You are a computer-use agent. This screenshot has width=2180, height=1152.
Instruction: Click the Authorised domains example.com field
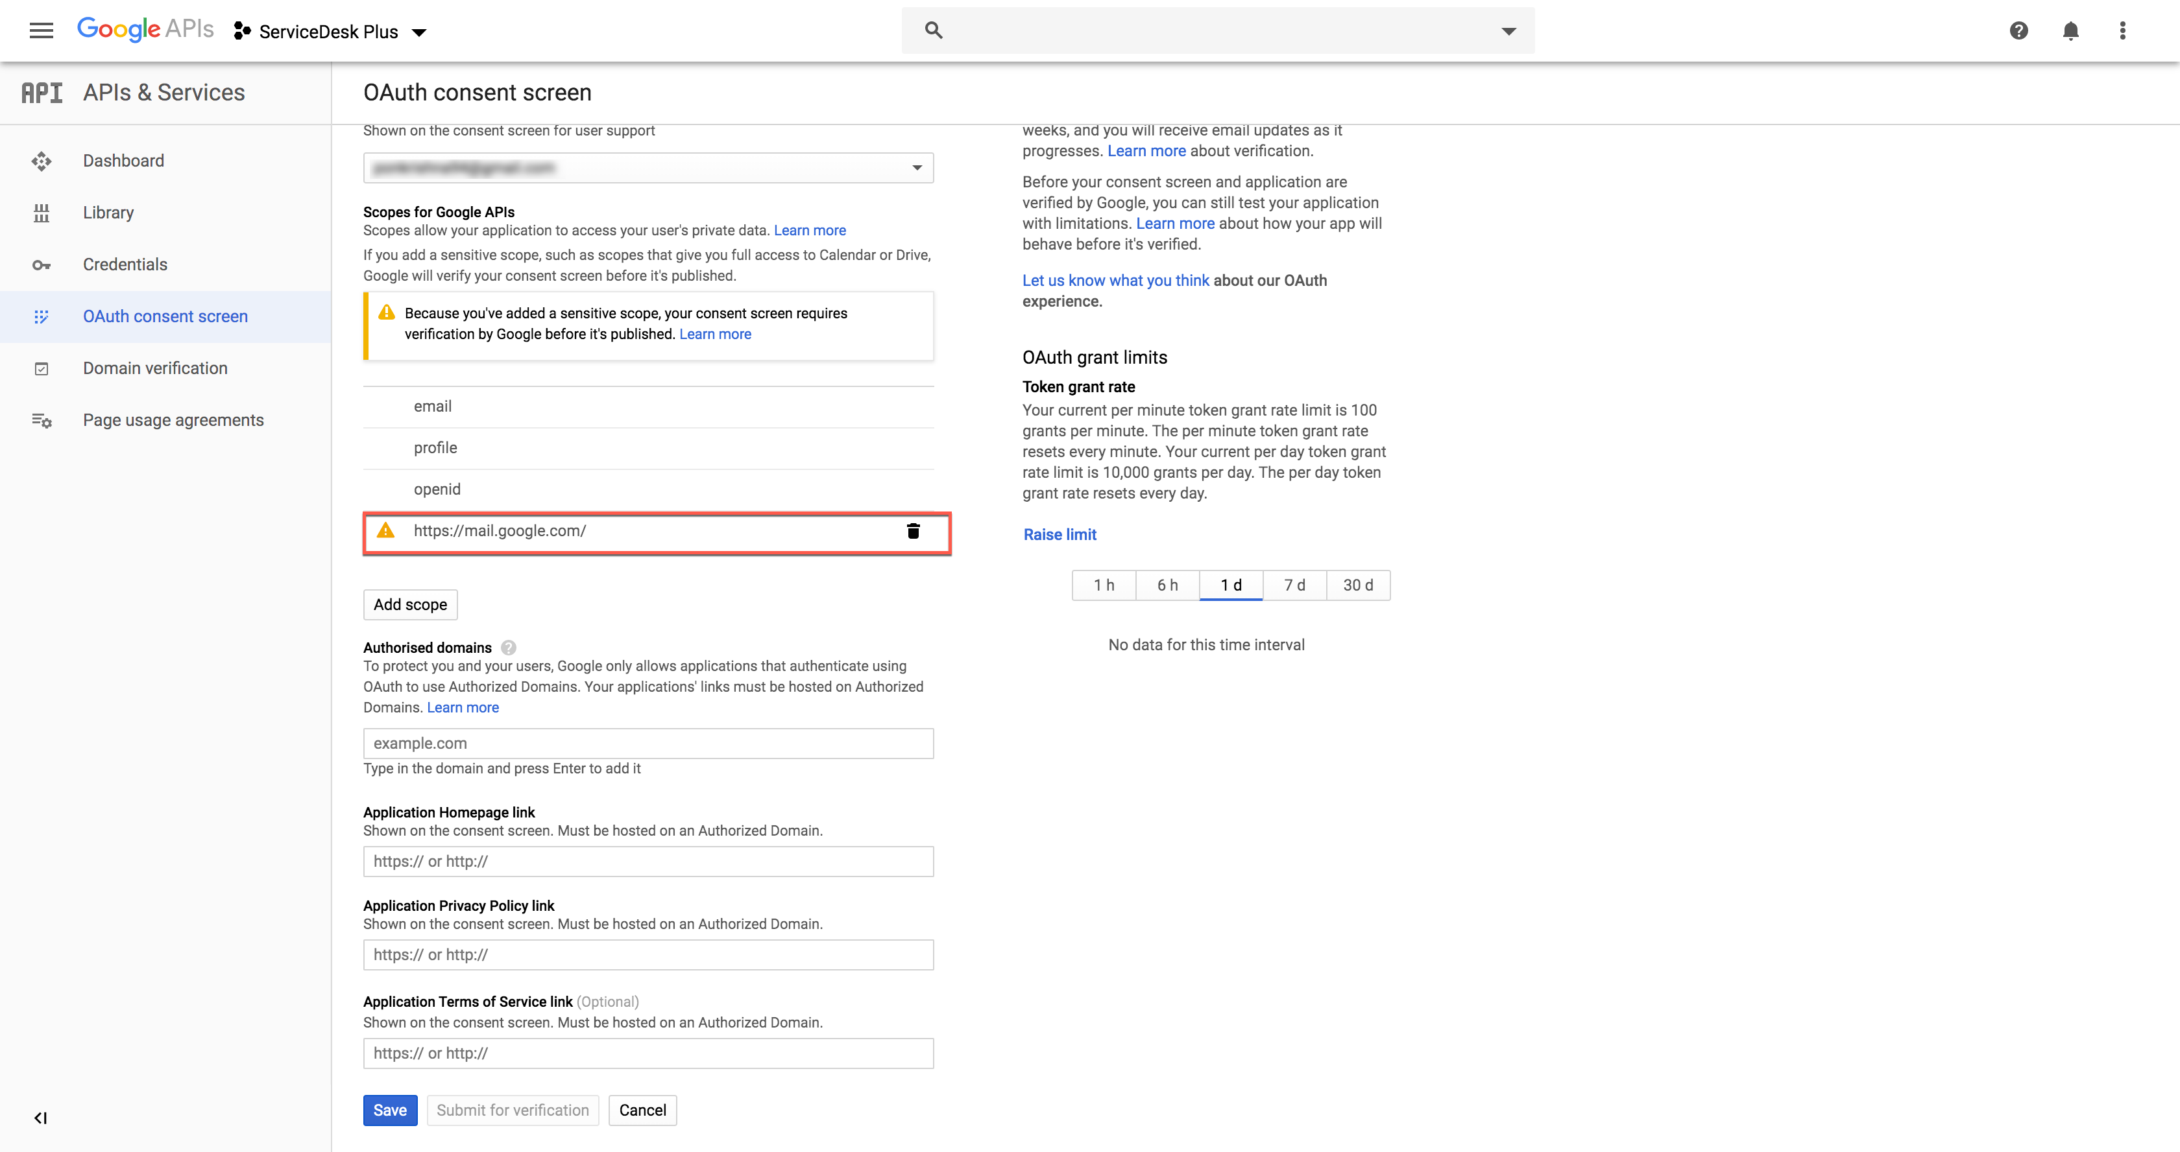pos(648,744)
